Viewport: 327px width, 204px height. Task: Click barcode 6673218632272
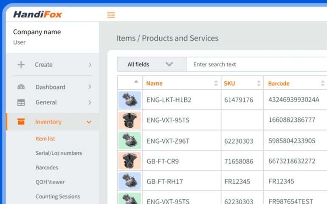tap(292, 161)
